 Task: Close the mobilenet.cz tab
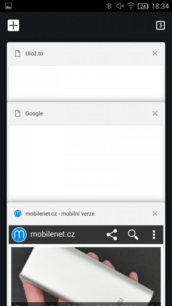(155, 213)
